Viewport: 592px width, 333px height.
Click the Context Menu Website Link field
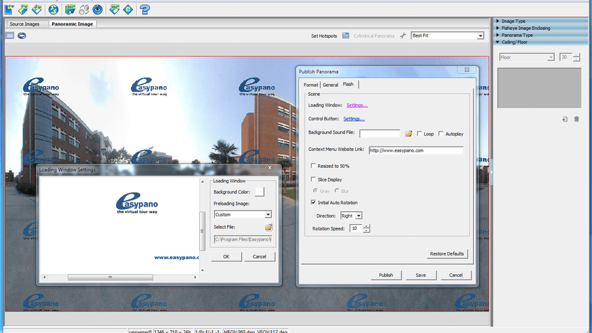tap(416, 150)
